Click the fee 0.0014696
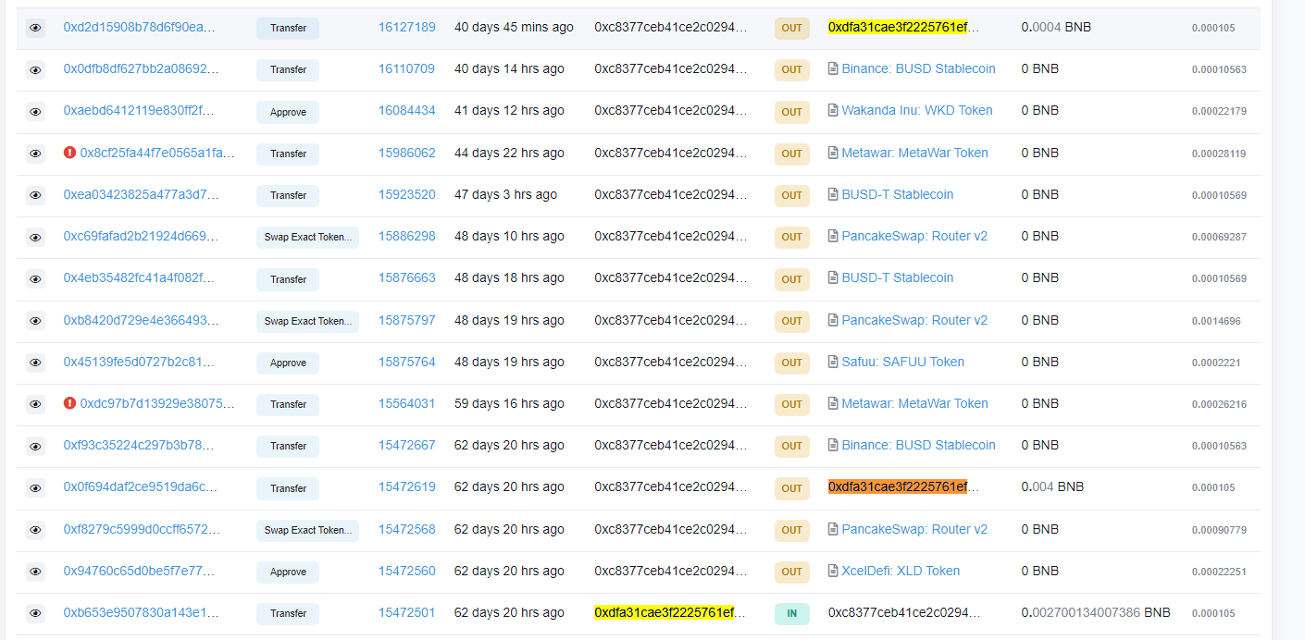 pos(1216,321)
